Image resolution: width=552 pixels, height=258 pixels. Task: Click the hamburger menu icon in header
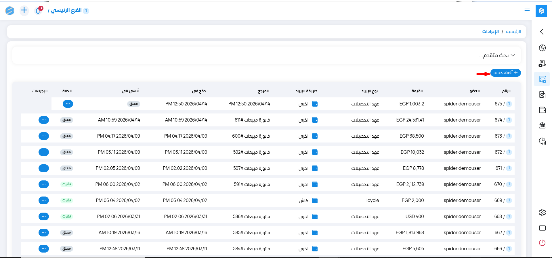click(527, 11)
